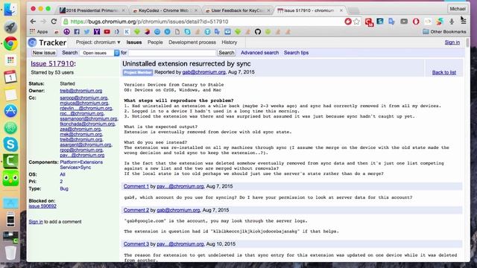Open the Trash in the dock

coord(10,253)
